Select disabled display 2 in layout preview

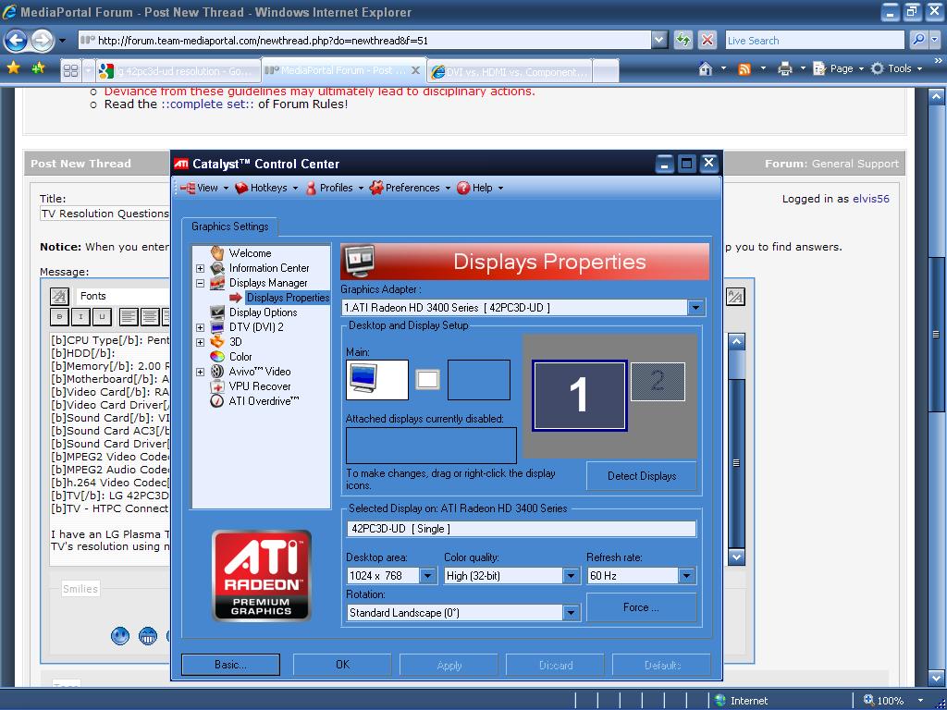(658, 382)
